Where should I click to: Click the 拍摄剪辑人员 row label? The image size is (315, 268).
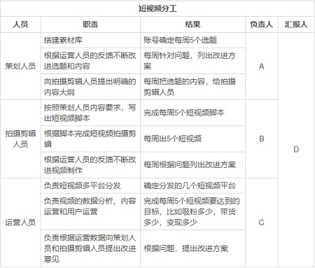20,139
